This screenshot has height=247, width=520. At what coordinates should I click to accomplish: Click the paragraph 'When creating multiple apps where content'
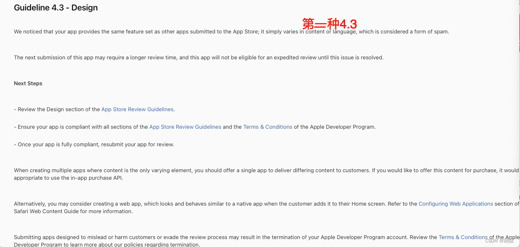click(x=267, y=174)
